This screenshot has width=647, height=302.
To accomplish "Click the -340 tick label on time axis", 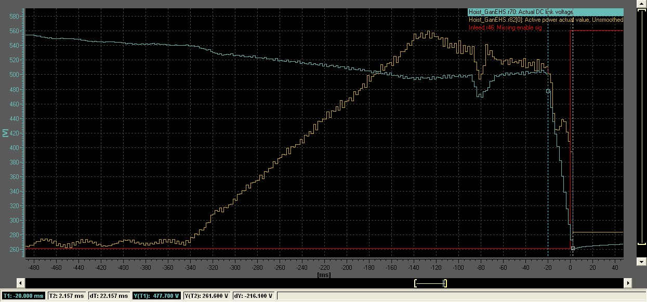I will tap(190, 268).
